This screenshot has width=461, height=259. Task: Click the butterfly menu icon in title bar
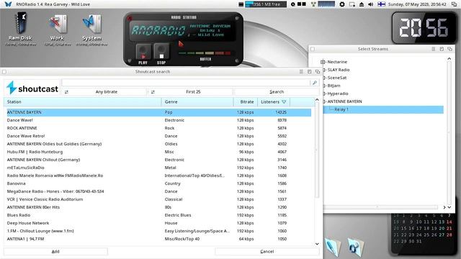tap(8, 4)
